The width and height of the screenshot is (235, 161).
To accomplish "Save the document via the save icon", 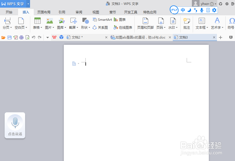I will [9, 37].
